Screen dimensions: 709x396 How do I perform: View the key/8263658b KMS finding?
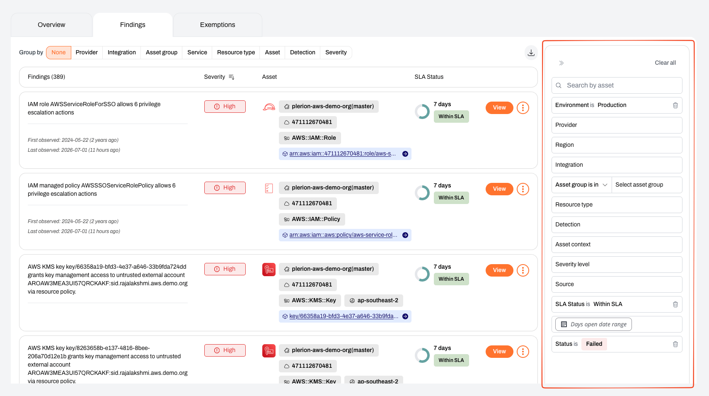point(499,352)
